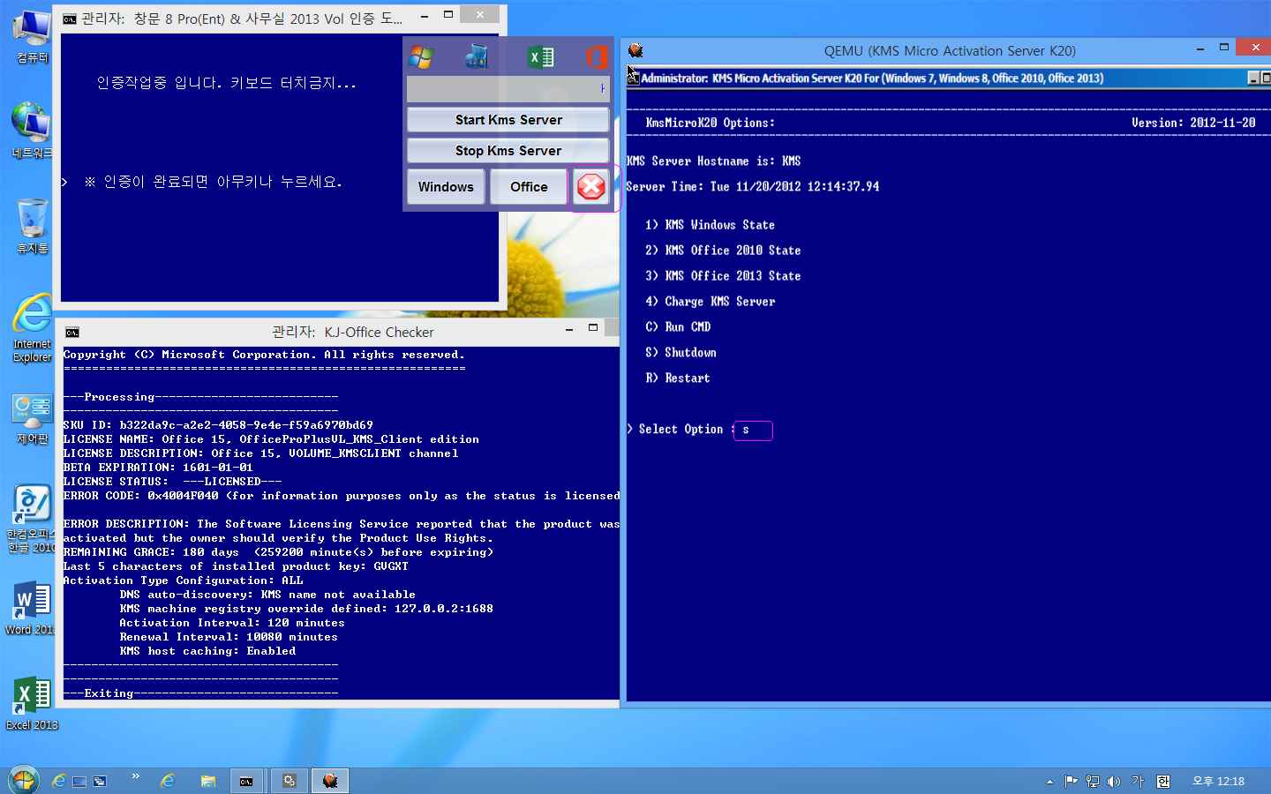Click the 'S) Shutdown' option text
The image size is (1271, 794).
pos(681,353)
